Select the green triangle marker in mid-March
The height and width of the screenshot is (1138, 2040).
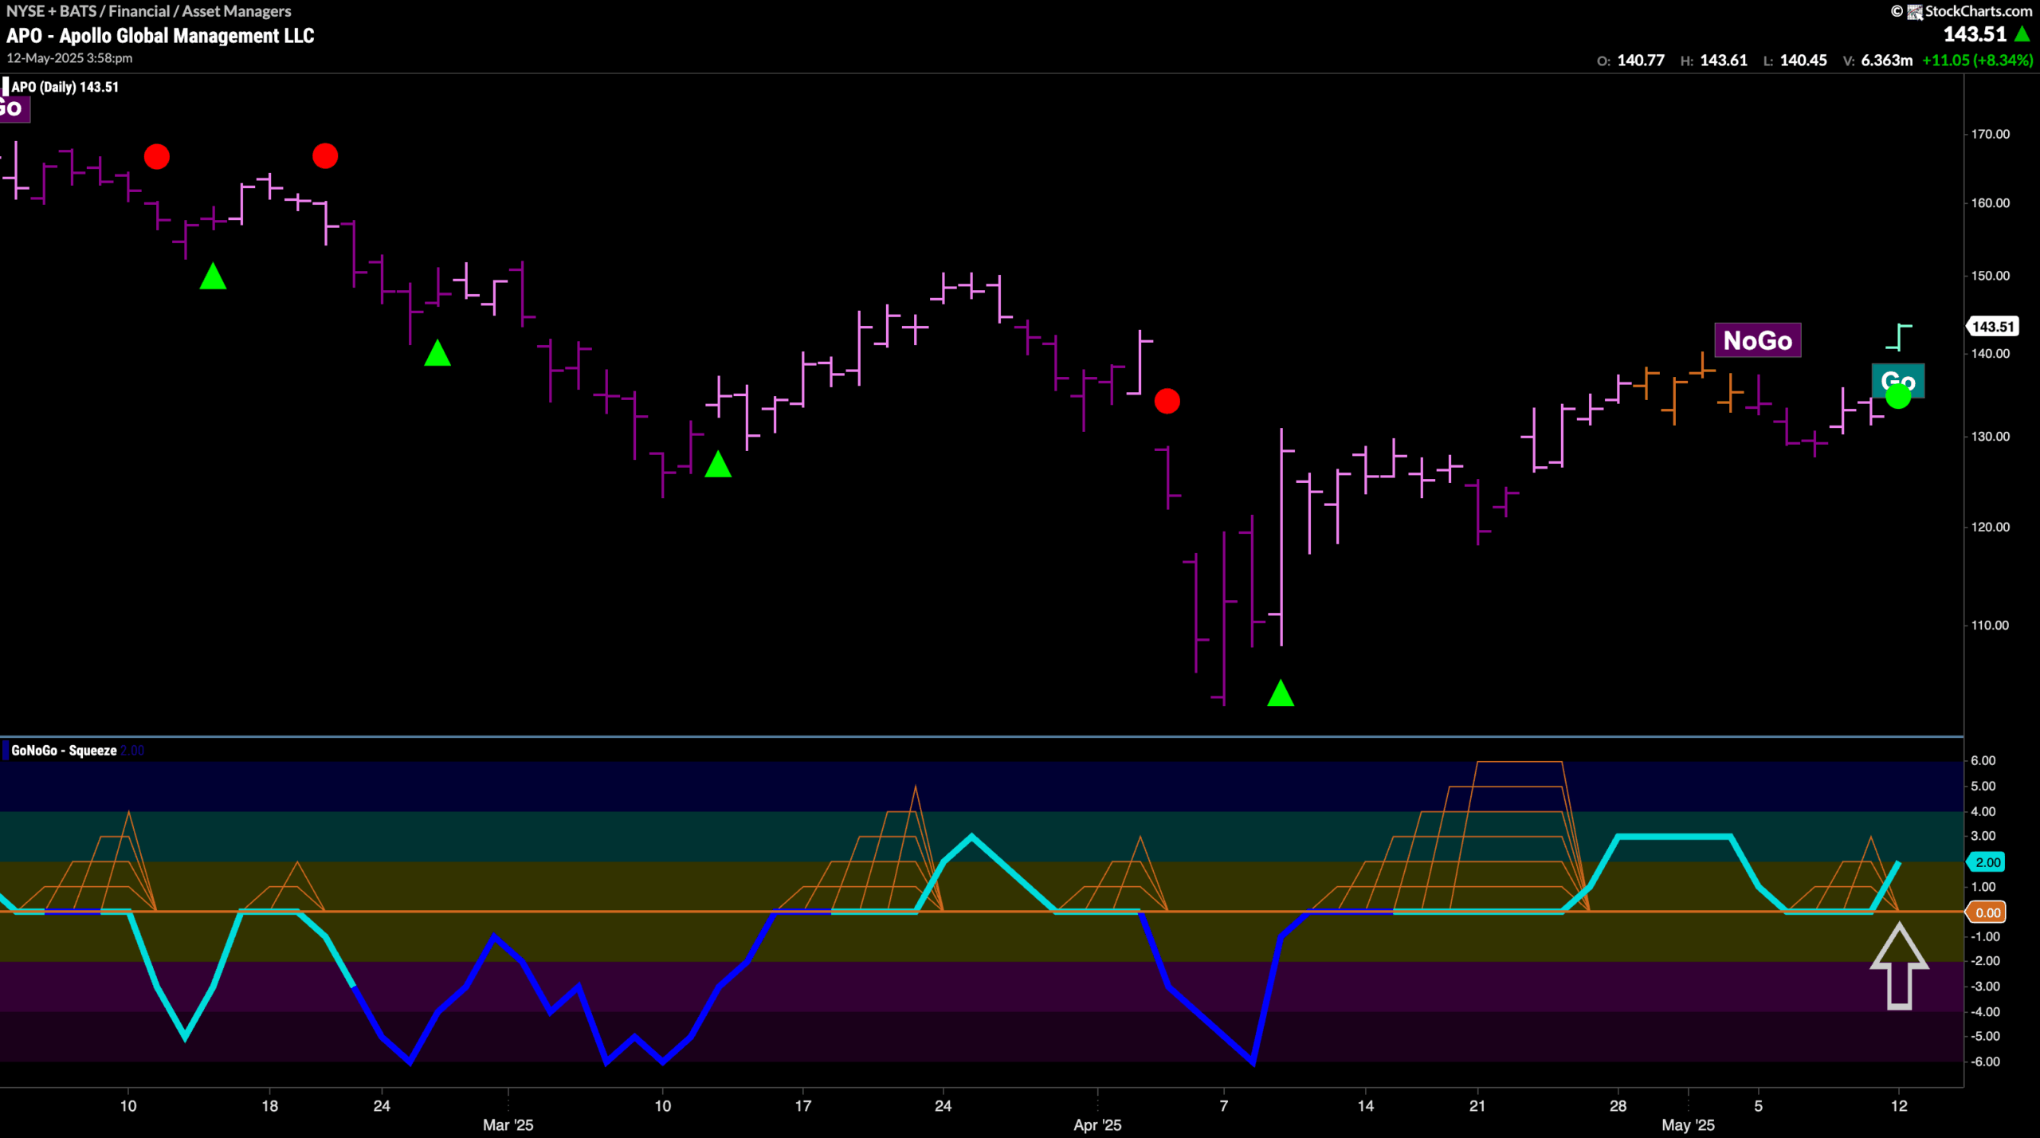718,464
